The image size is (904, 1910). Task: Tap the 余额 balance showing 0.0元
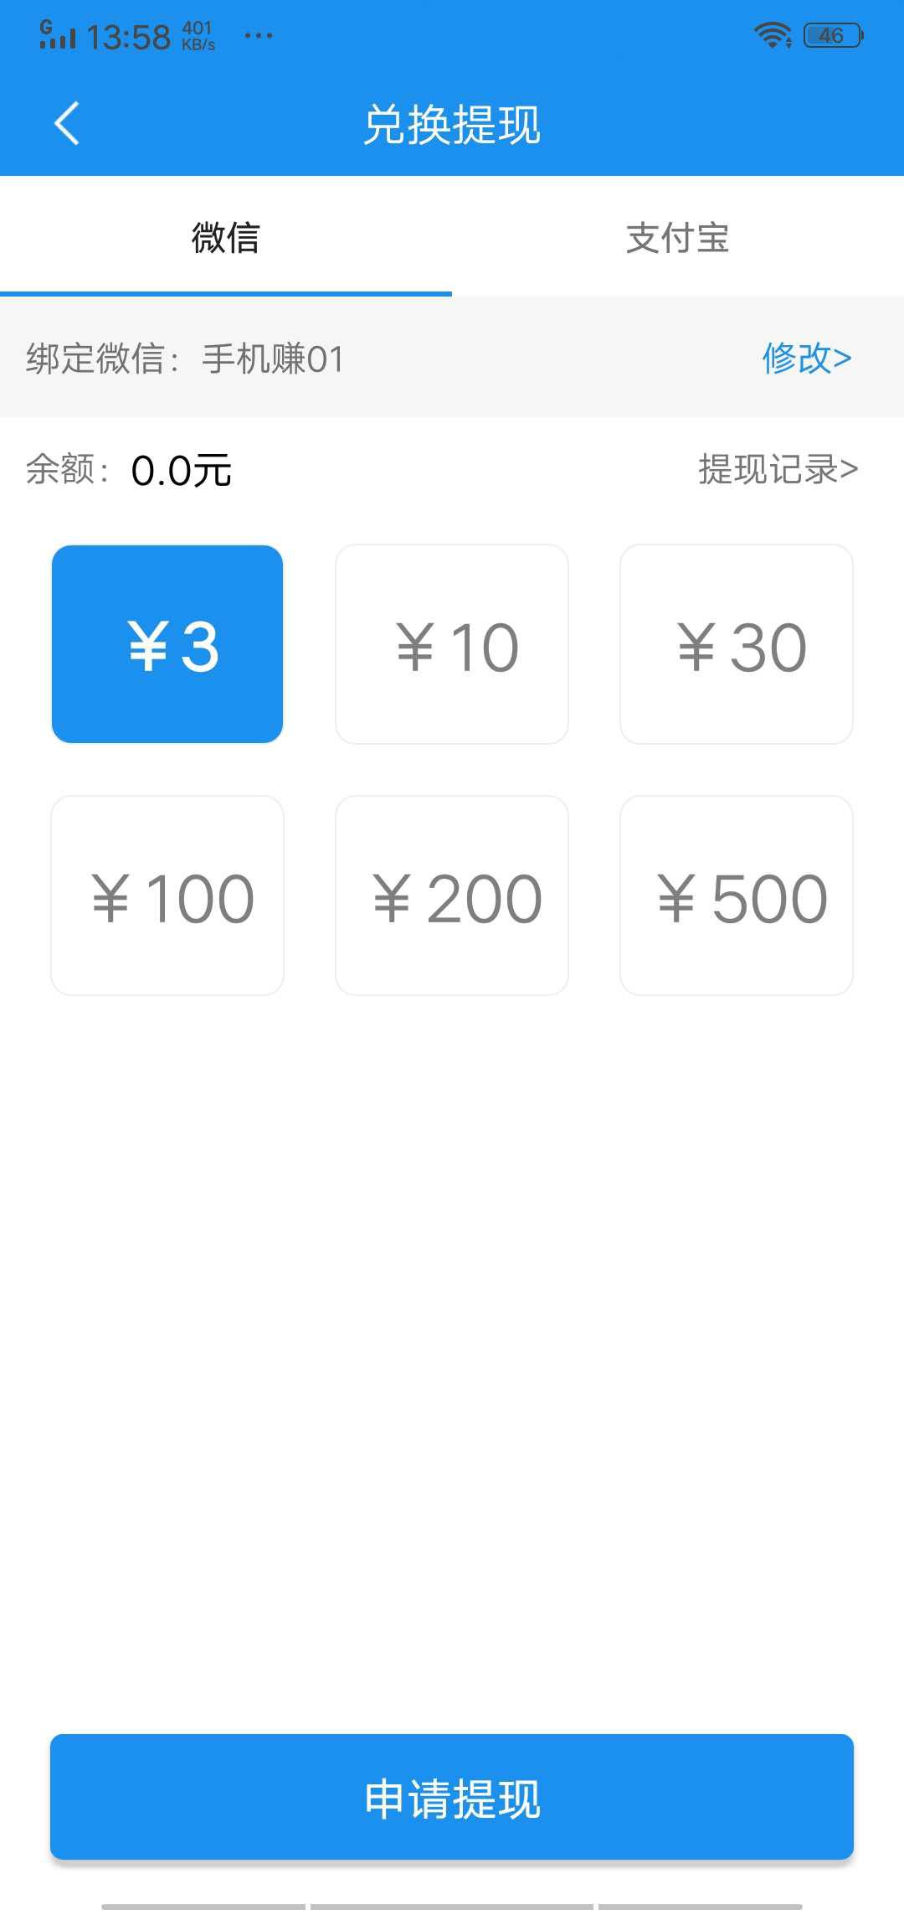click(x=130, y=471)
